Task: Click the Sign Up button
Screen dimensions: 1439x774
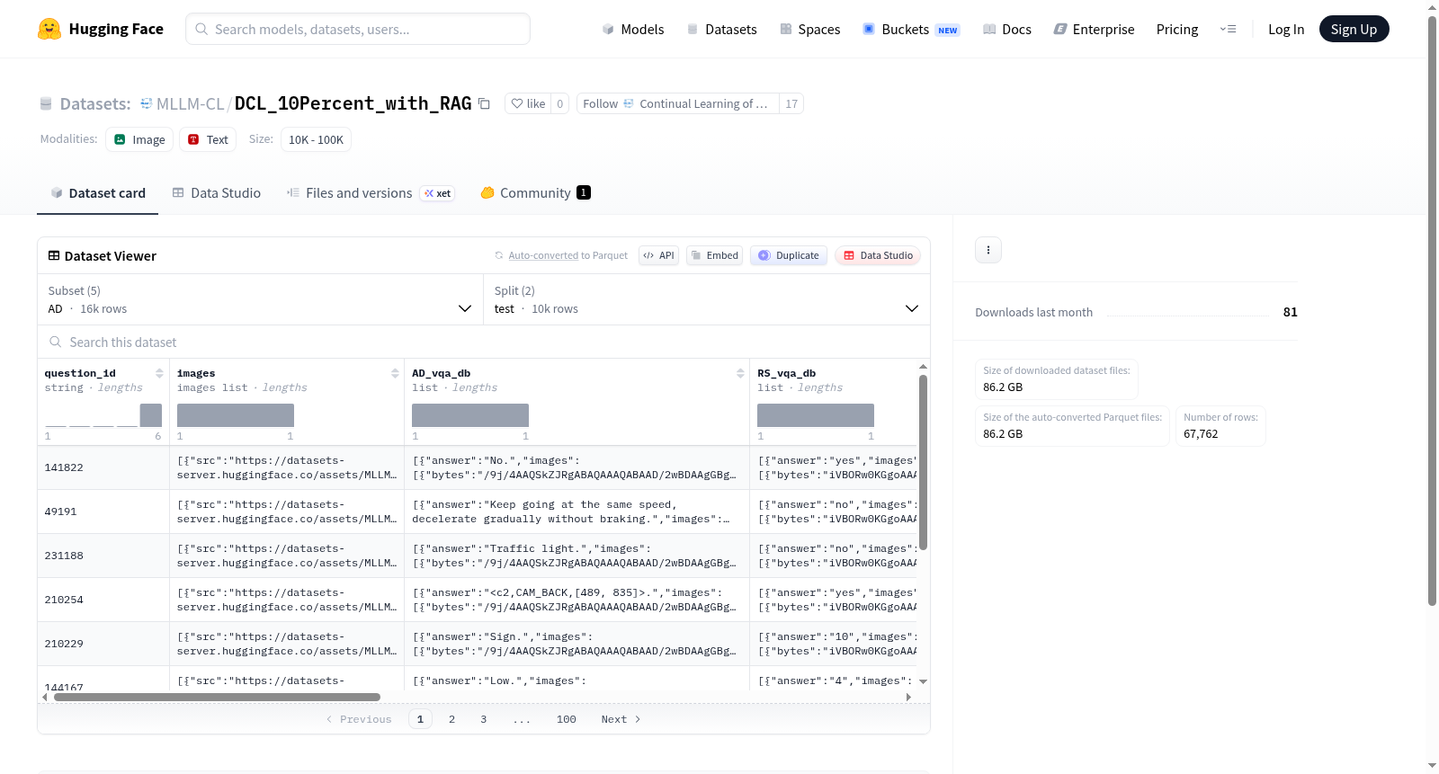Action: (1354, 29)
